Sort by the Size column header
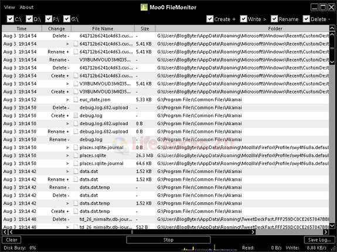The height and width of the screenshot is (252, 337). tap(145, 29)
